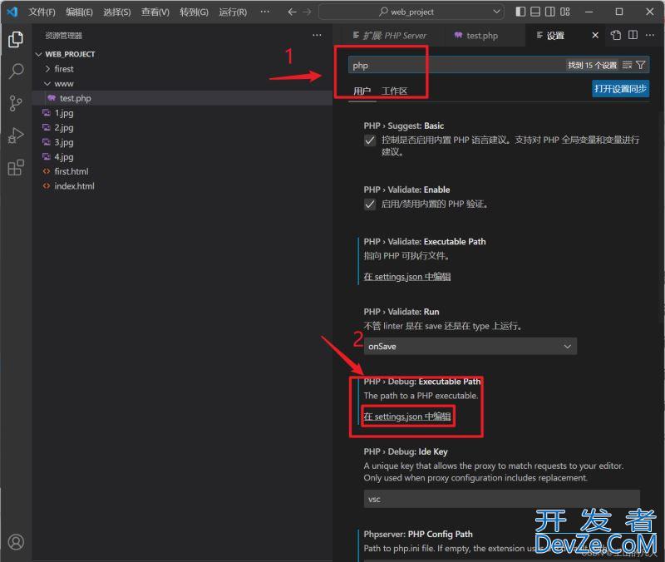The height and width of the screenshot is (562, 665).
Task: Go forward with the right arrow
Action: 307,12
